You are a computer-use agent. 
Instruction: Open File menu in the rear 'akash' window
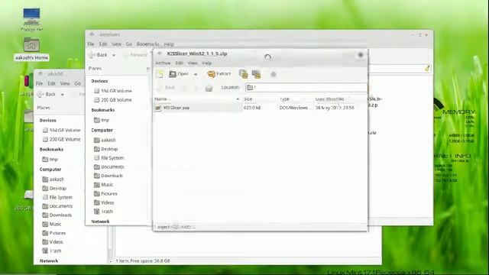[39, 83]
